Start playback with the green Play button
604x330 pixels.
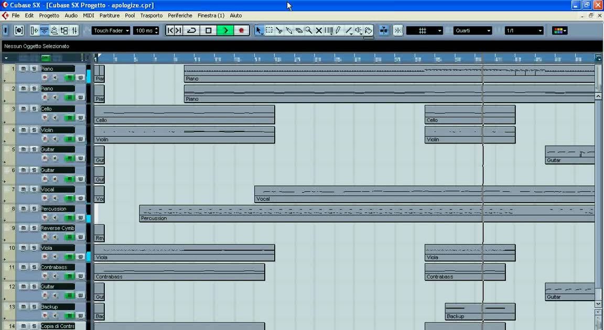pos(225,30)
